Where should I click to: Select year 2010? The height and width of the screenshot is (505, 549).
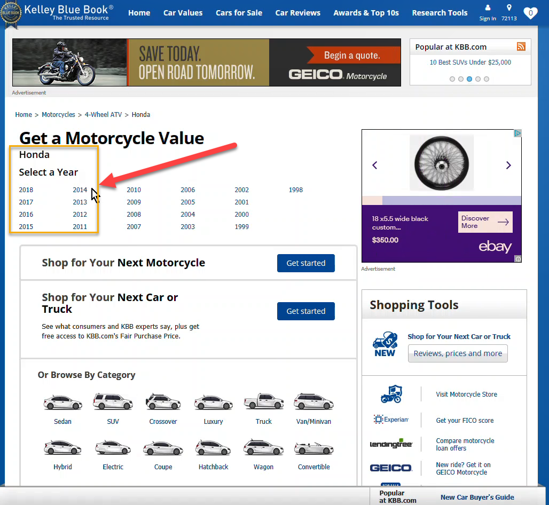point(134,190)
